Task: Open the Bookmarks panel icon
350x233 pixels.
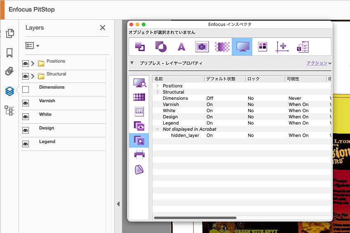Action: pyautogui.click(x=9, y=53)
